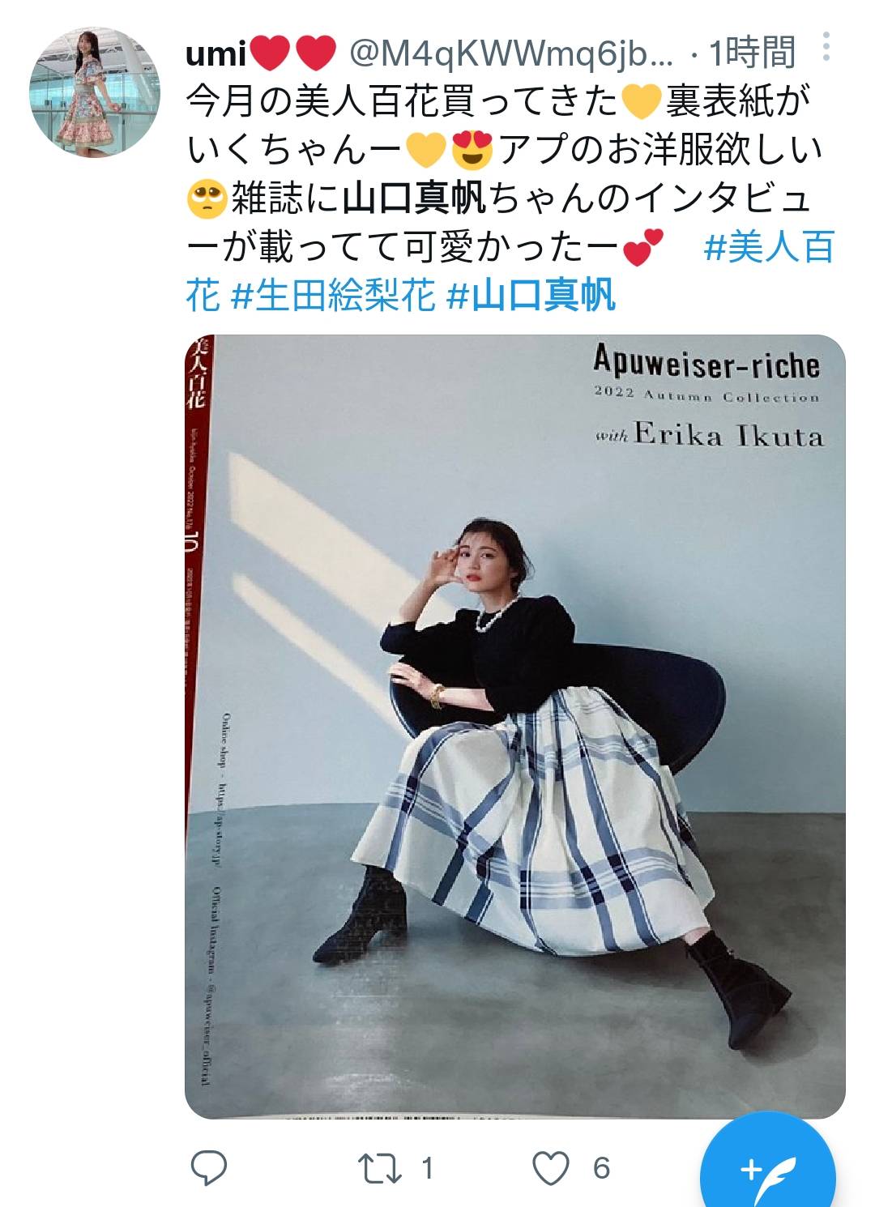Tap the Erika Ikuta text in image
Screen dimensions: 875x1207
(728, 435)
